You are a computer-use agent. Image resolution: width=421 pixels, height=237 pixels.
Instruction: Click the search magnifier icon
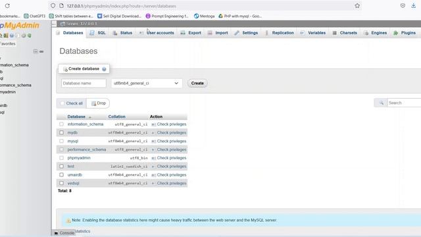coord(381,103)
